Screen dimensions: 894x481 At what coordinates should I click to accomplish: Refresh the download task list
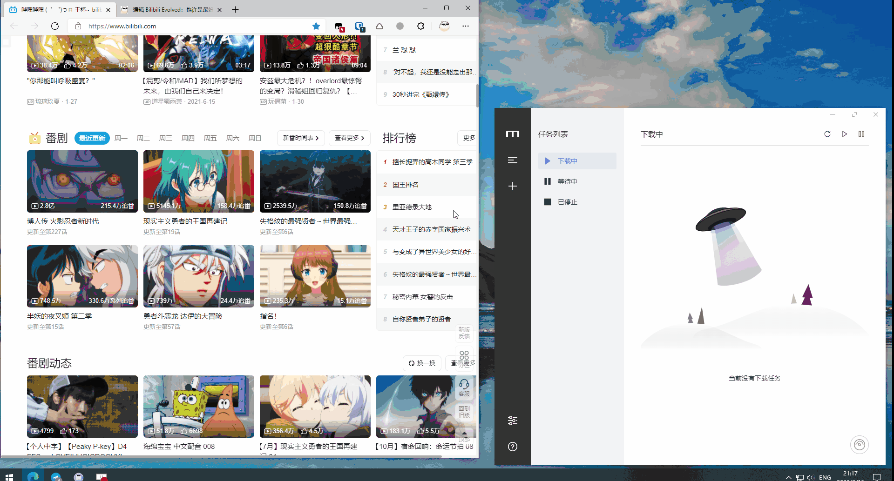[x=827, y=134]
